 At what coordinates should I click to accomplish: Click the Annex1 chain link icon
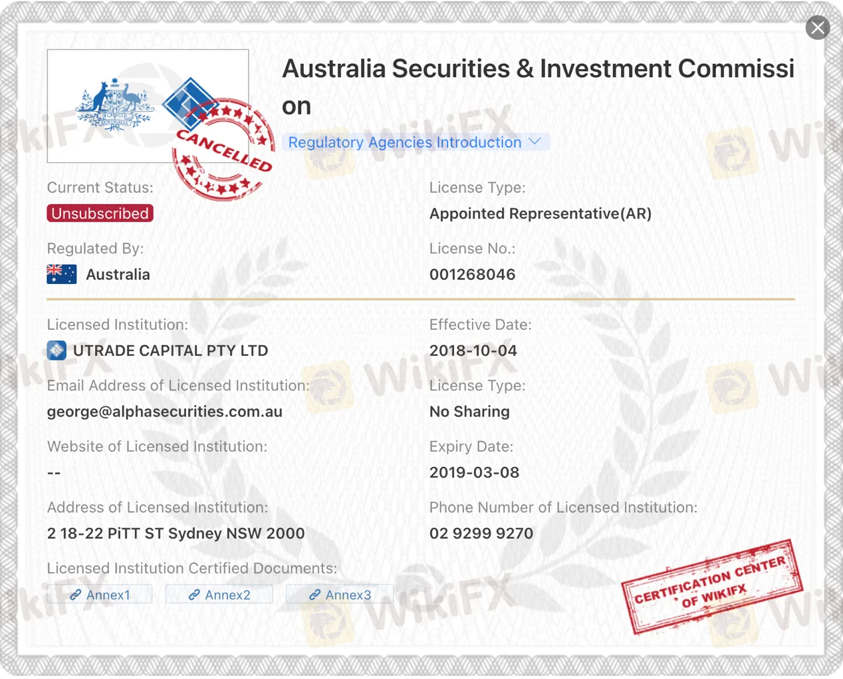76,595
